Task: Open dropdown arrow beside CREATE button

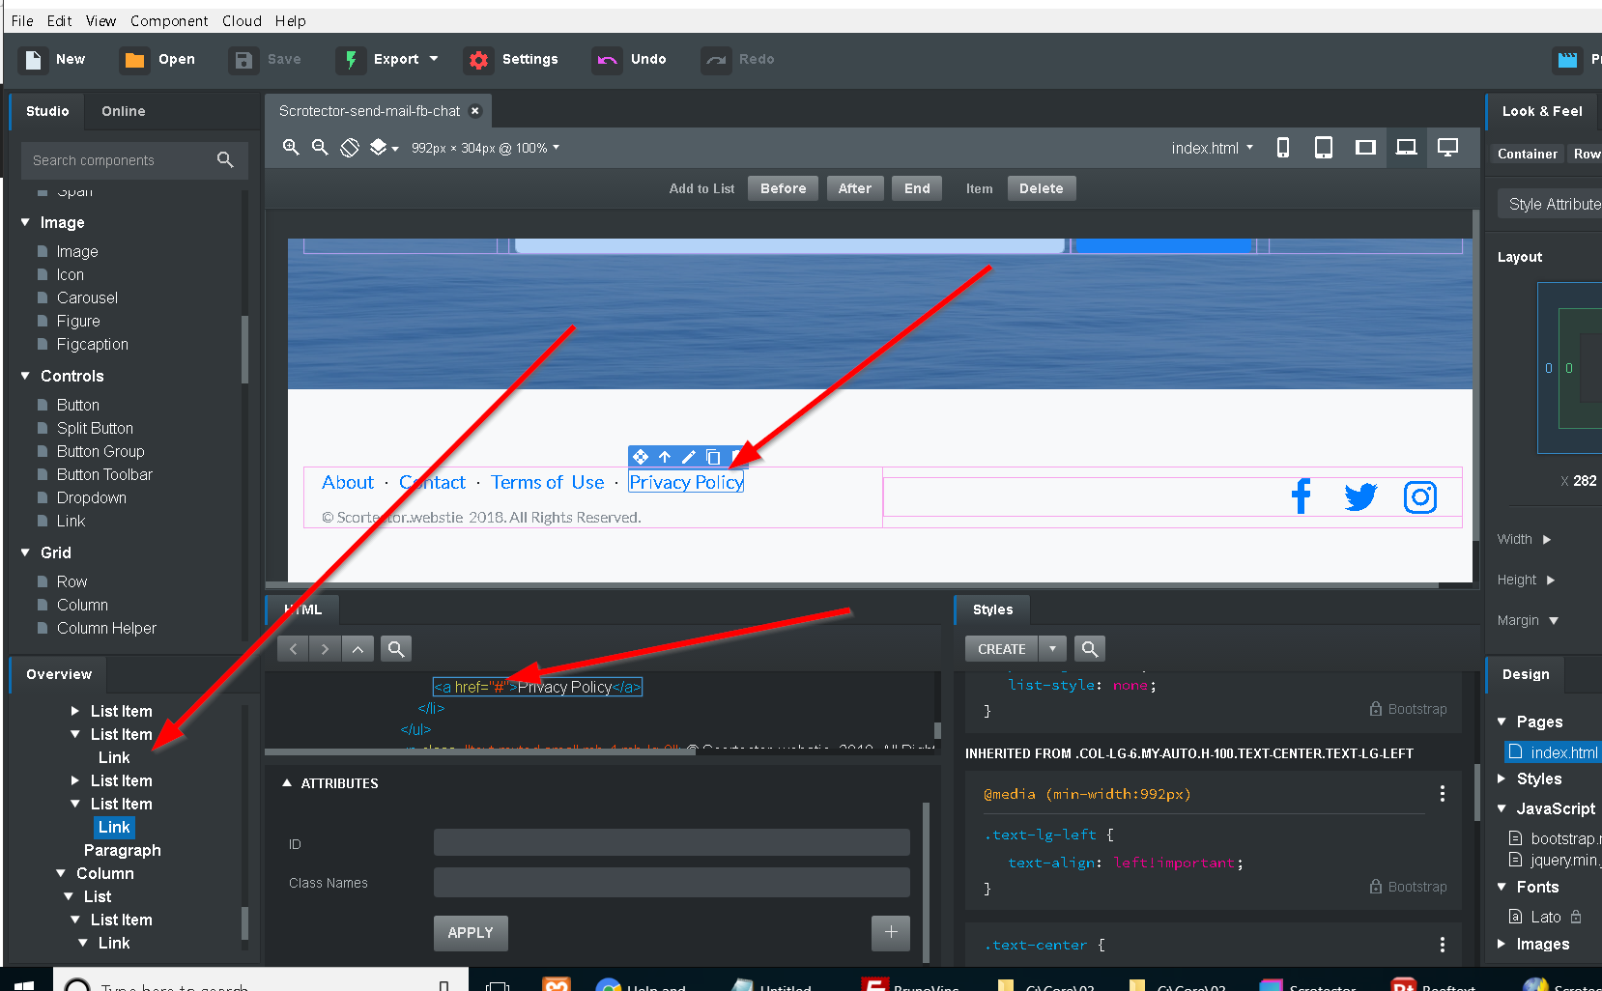Action: tap(1053, 648)
